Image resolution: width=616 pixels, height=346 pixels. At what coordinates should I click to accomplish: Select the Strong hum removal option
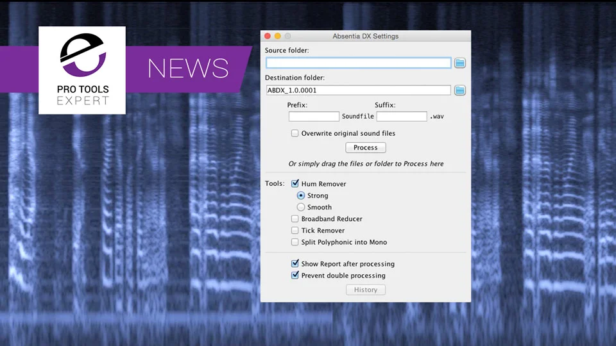coord(300,195)
